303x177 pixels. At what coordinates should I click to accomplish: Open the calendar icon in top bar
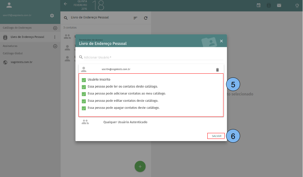(x=258, y=5)
